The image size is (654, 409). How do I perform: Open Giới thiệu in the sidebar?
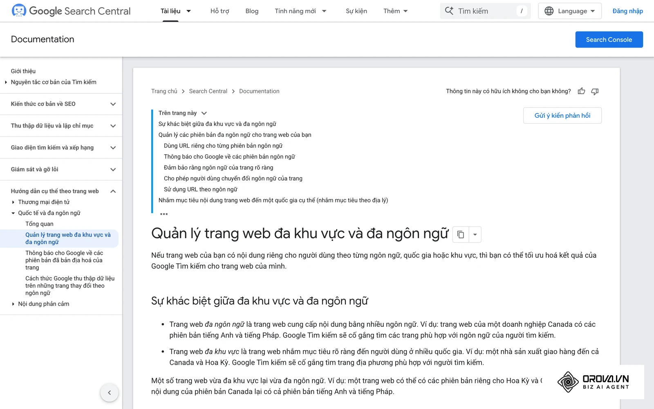pyautogui.click(x=23, y=71)
